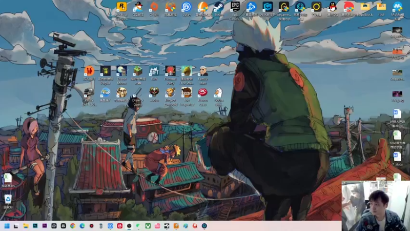
Task: Open CapCut from the taskbar
Action: pyautogui.click(x=63, y=226)
